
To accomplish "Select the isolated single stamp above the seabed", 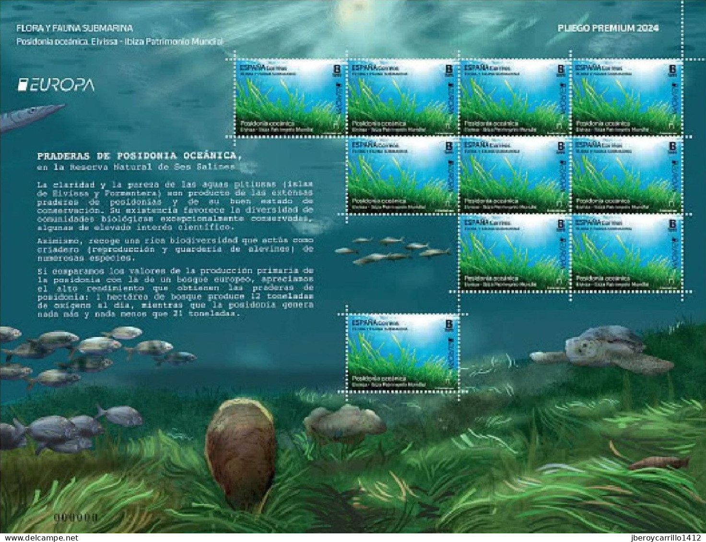I will pos(402,353).
